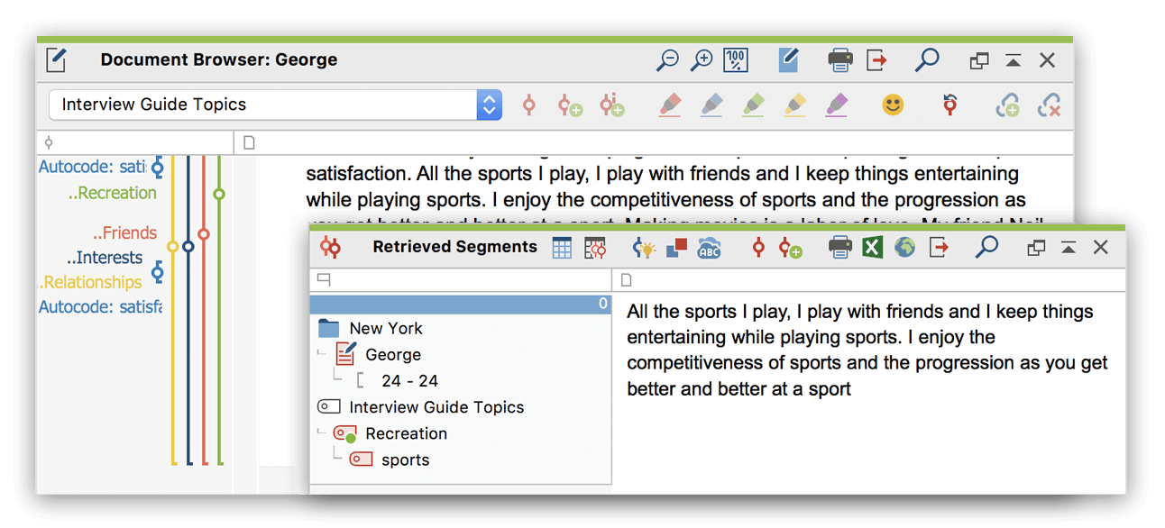
Task: Select the Recreation code in segment info
Action: (x=406, y=433)
